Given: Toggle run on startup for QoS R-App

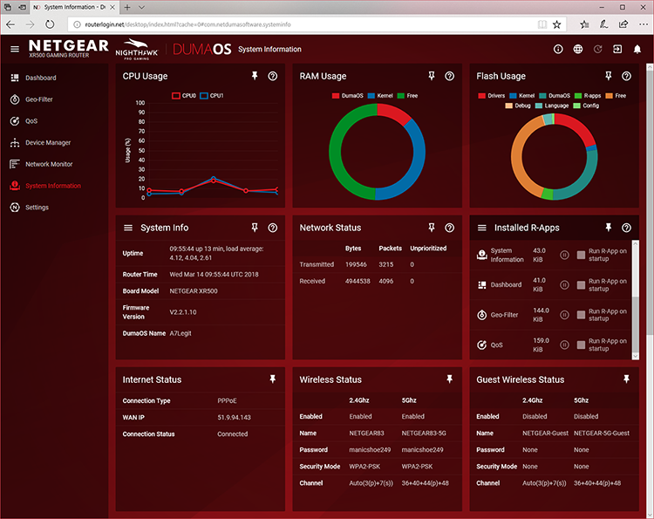Looking at the screenshot, I should click(581, 345).
